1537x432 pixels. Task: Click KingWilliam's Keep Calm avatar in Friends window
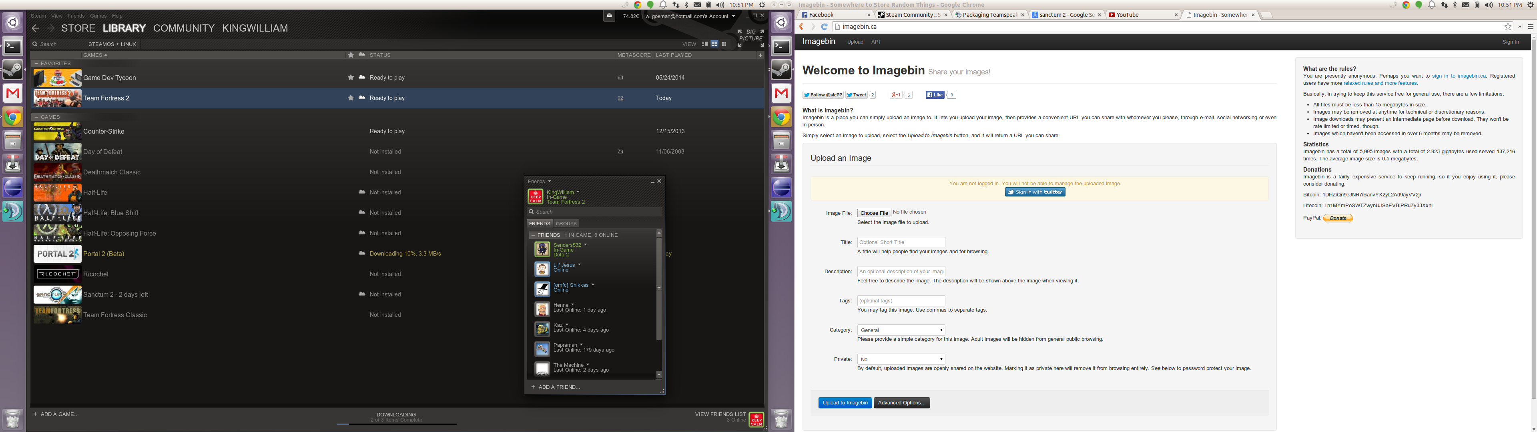click(x=535, y=197)
